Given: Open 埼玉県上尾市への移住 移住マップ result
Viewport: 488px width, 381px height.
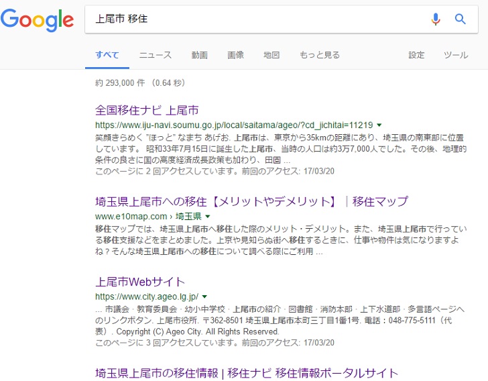Looking at the screenshot, I should [x=251, y=201].
